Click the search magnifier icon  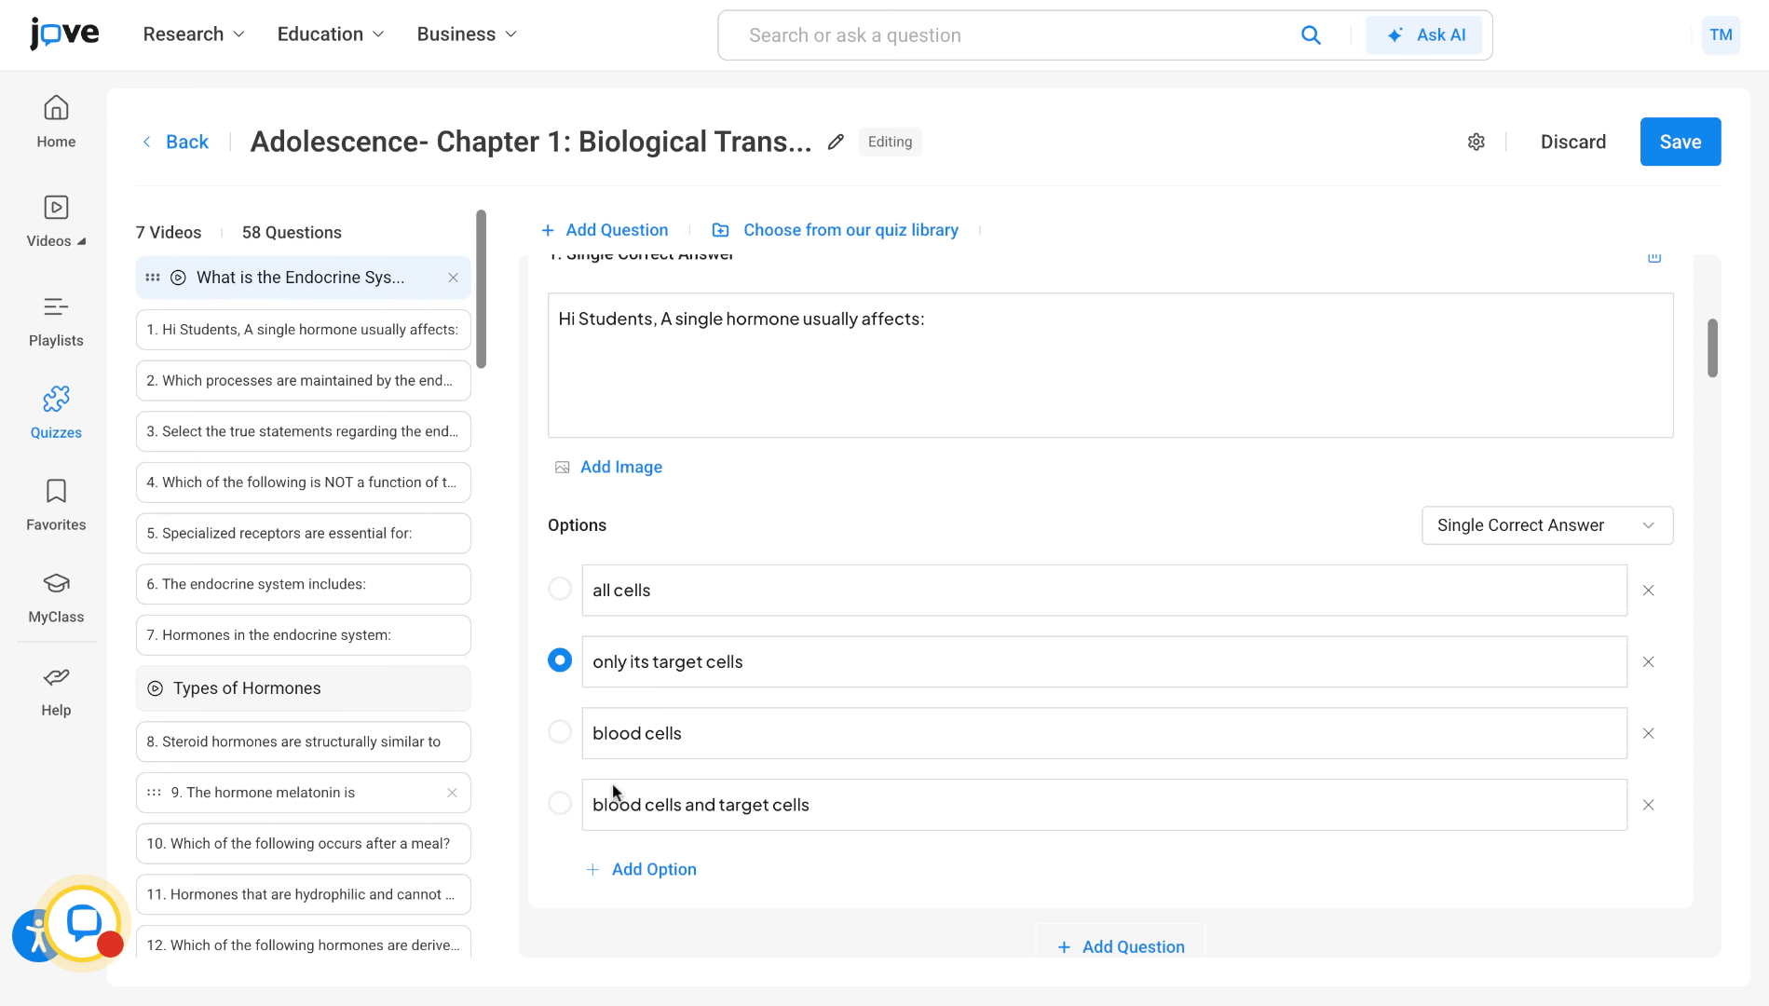pyautogui.click(x=1310, y=35)
